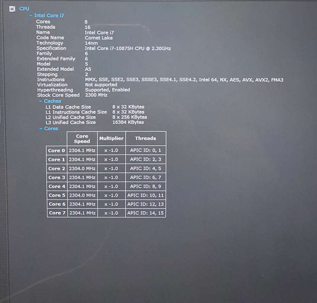Open the CPU section heading
The image size is (317, 303).
24,9
